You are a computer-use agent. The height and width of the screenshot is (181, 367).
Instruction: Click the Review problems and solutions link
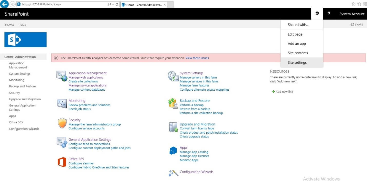coord(89,105)
